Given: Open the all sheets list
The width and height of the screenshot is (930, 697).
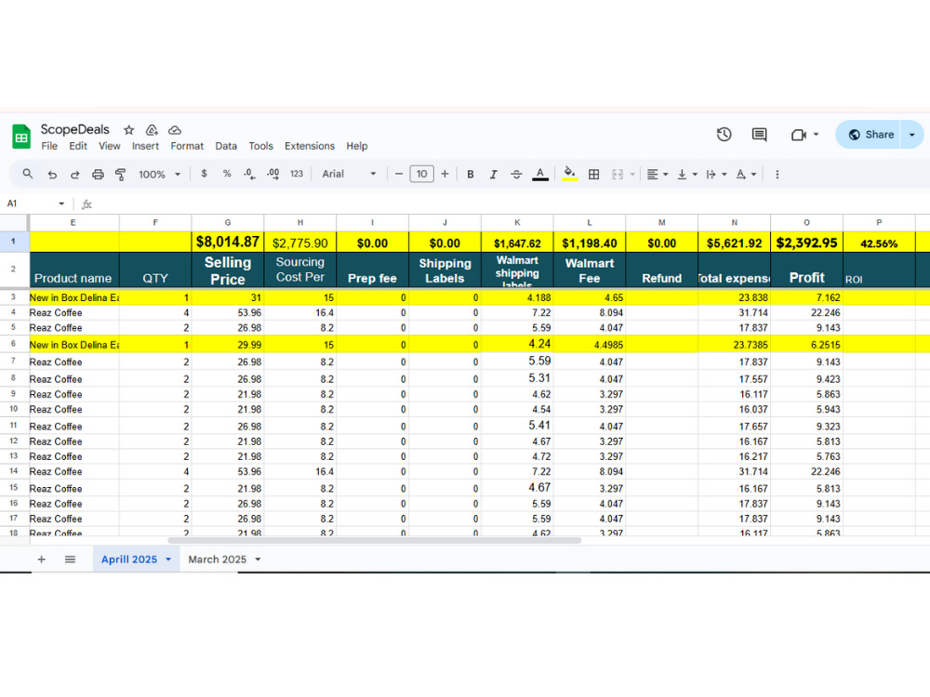Looking at the screenshot, I should coord(70,559).
